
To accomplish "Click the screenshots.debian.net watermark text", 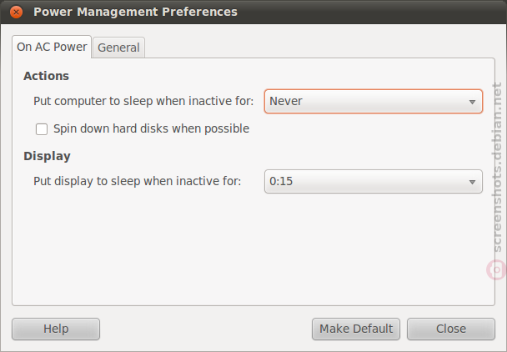I will (497, 168).
